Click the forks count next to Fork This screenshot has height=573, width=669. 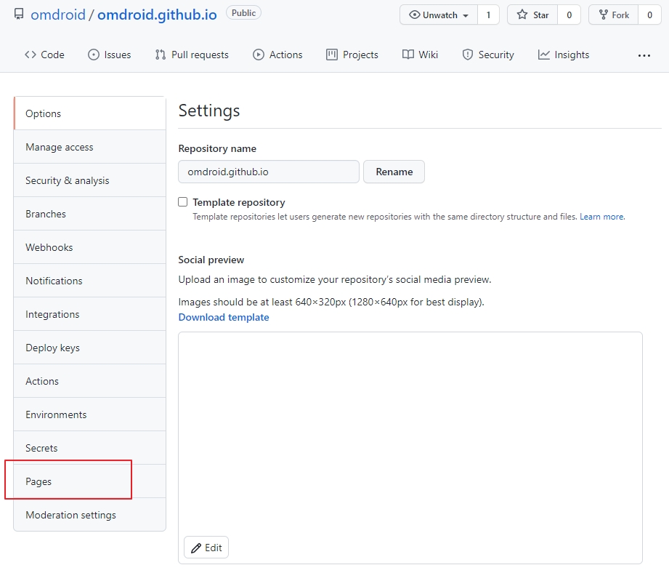click(x=650, y=15)
